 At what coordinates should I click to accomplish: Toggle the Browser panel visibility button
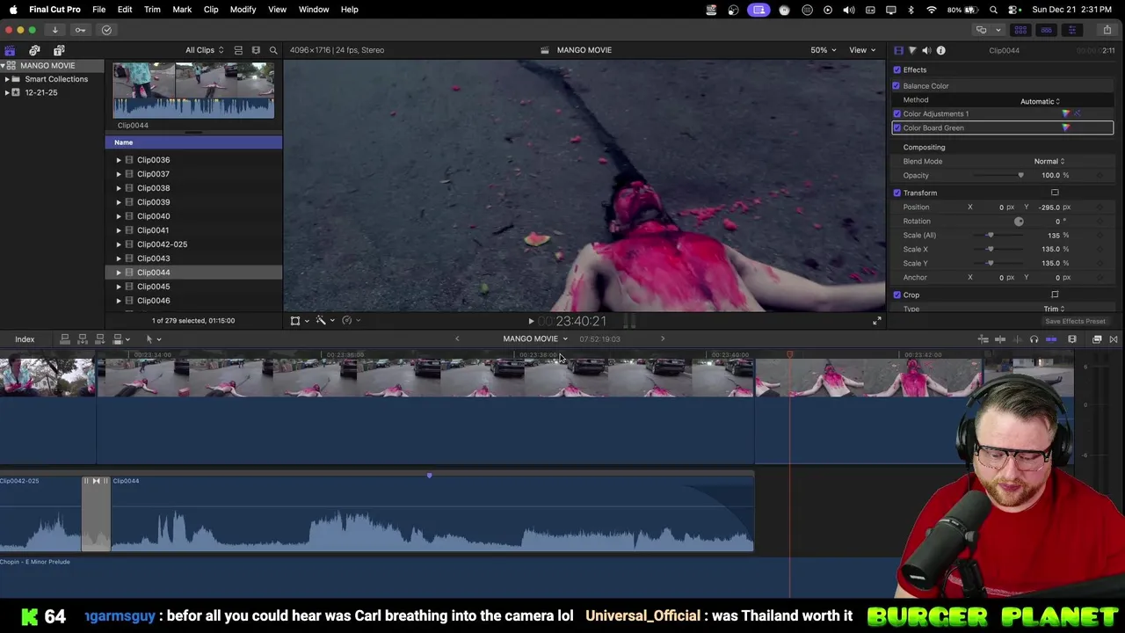pyautogui.click(x=1020, y=30)
